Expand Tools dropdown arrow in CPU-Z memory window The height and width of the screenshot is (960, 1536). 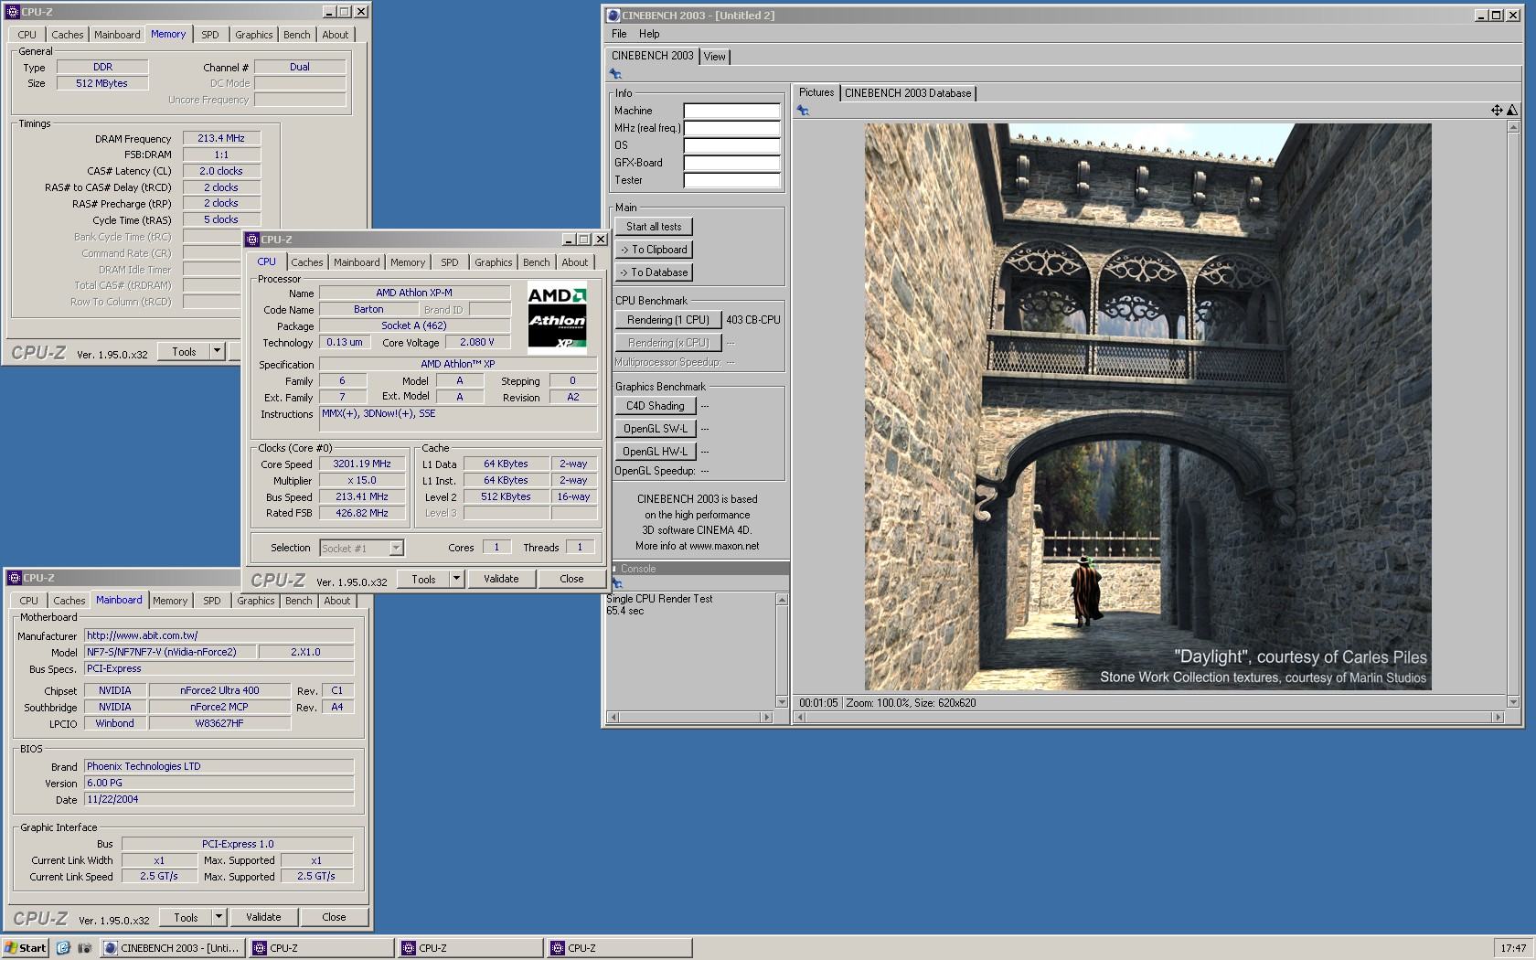click(x=217, y=351)
